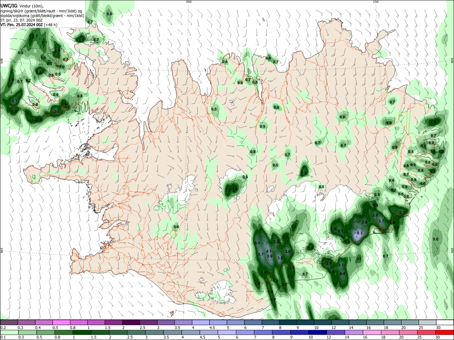Image resolution: width=454 pixels, height=340 pixels.
Task: Click the dark mauve 0.2 swatch in upper legend row
Action: click(9, 322)
